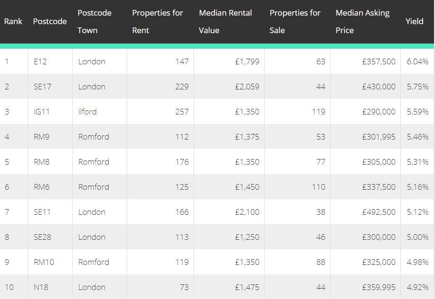
Task: Click the £2,100 median rental value
Action: pyautogui.click(x=247, y=212)
